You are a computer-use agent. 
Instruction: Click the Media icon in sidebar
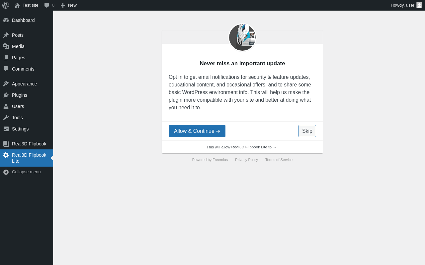[6, 46]
